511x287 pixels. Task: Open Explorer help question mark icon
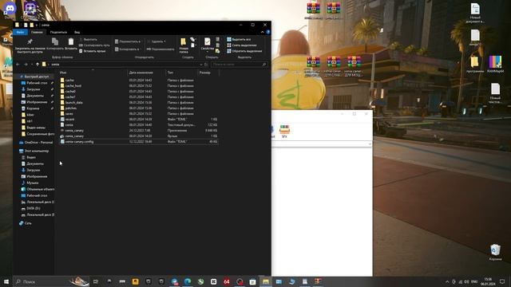[268, 32]
